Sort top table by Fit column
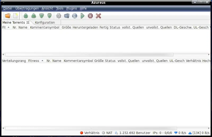Viewport: 212px width, 137px height. 4,28
